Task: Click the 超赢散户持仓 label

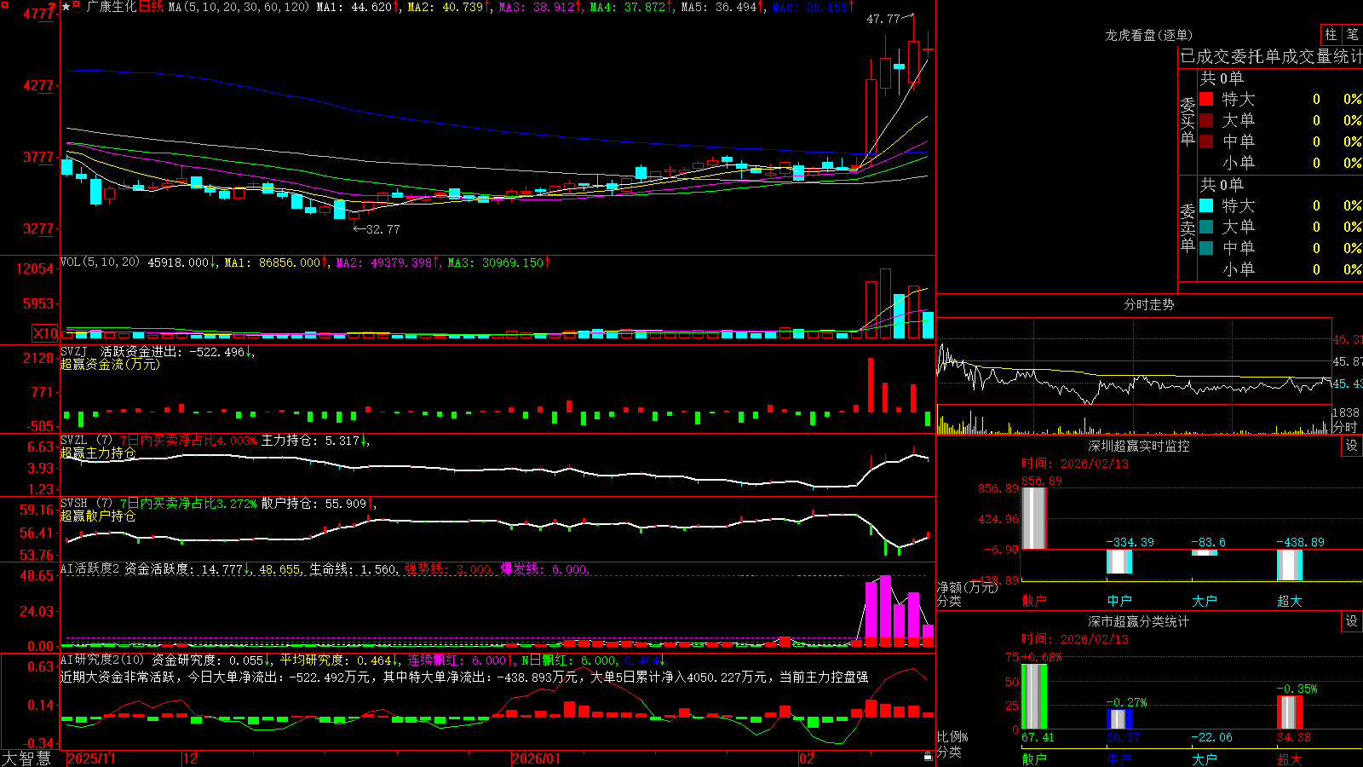Action: [x=98, y=516]
